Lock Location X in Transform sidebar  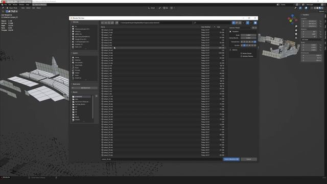click(320, 21)
